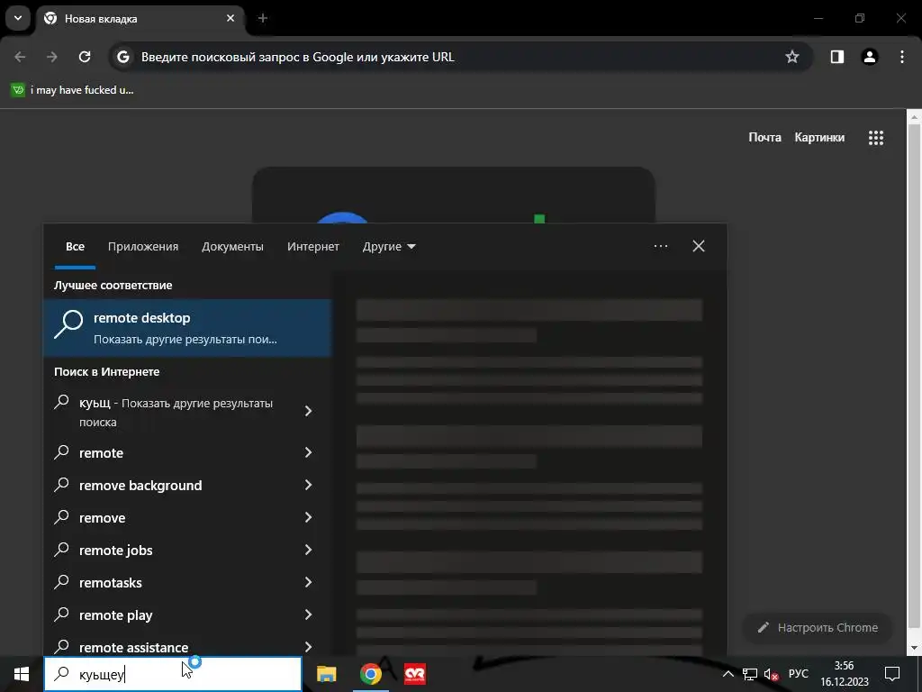The width and height of the screenshot is (922, 692).
Task: Expand the chevron on the 'remove' suggestion
Action: pyautogui.click(x=308, y=517)
